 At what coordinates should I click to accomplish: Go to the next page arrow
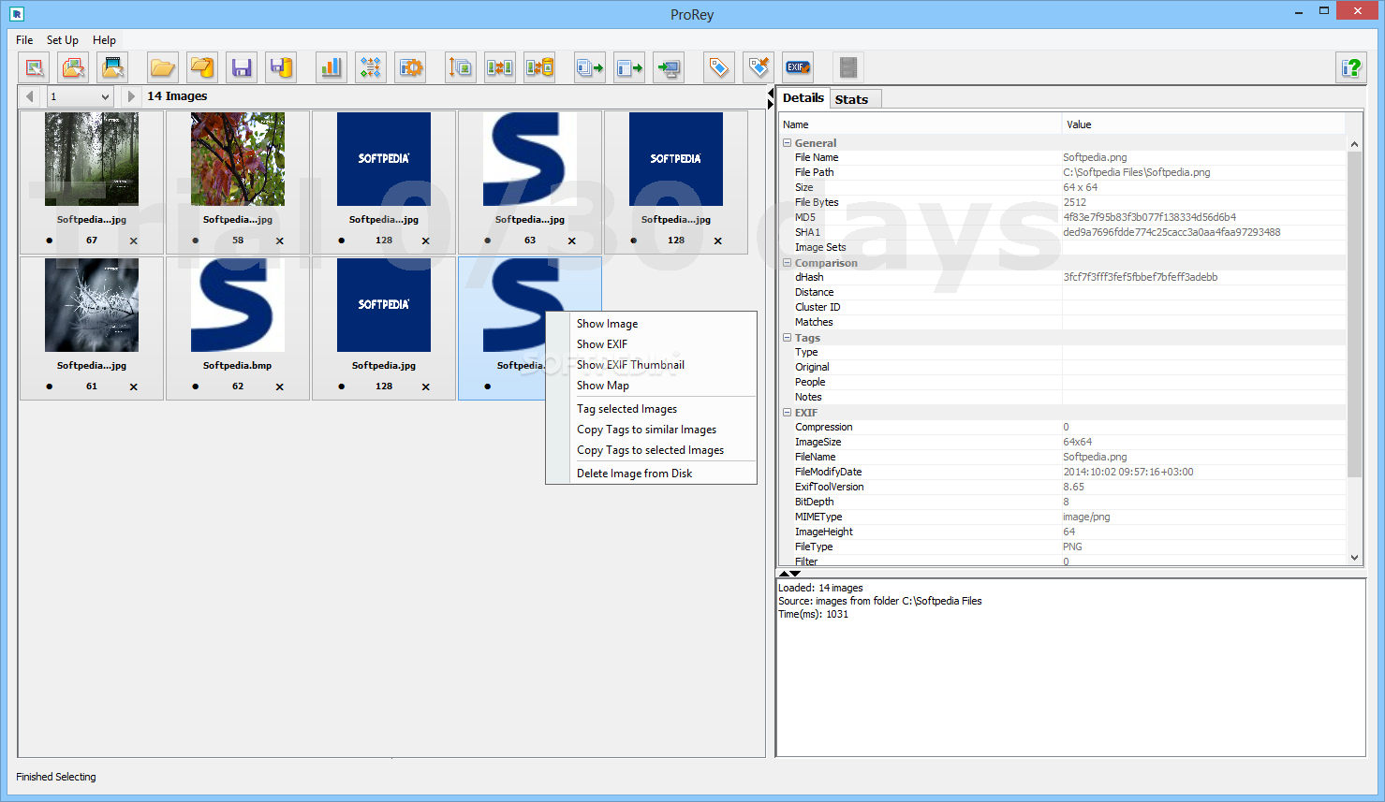pos(131,96)
